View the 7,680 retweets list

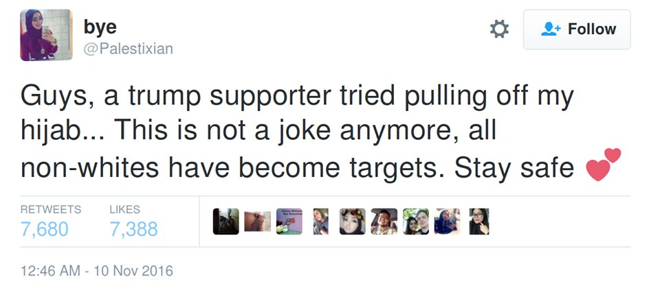click(45, 228)
